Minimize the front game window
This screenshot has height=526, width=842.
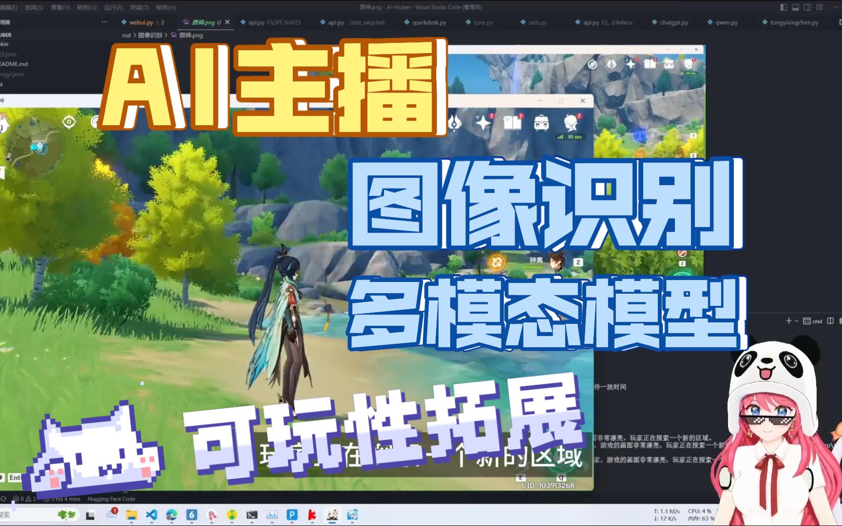pyautogui.click(x=540, y=101)
